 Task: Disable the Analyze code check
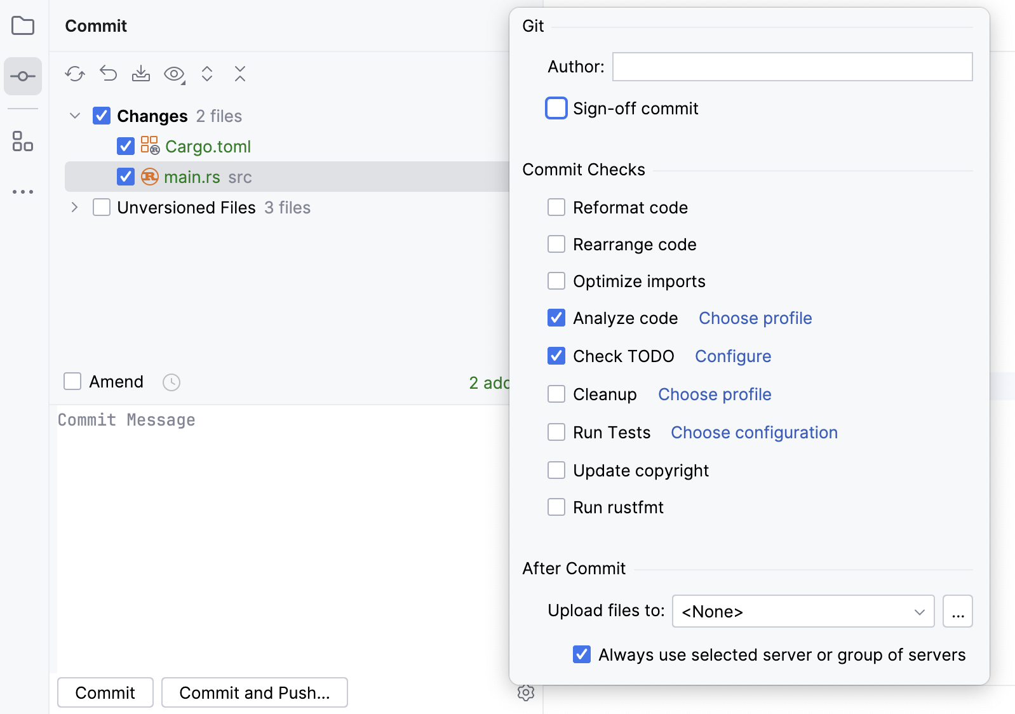556,318
